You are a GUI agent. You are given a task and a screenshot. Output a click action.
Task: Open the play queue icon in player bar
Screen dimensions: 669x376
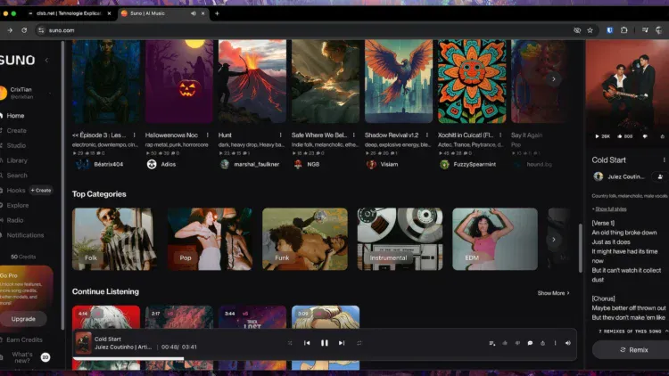click(x=491, y=342)
